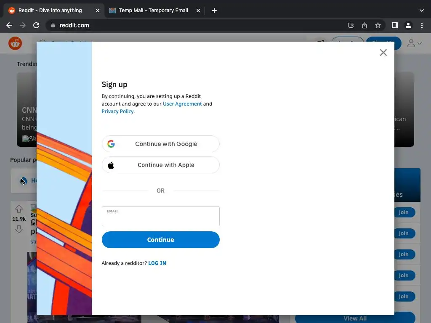Bookmark this page with star icon

tap(378, 25)
